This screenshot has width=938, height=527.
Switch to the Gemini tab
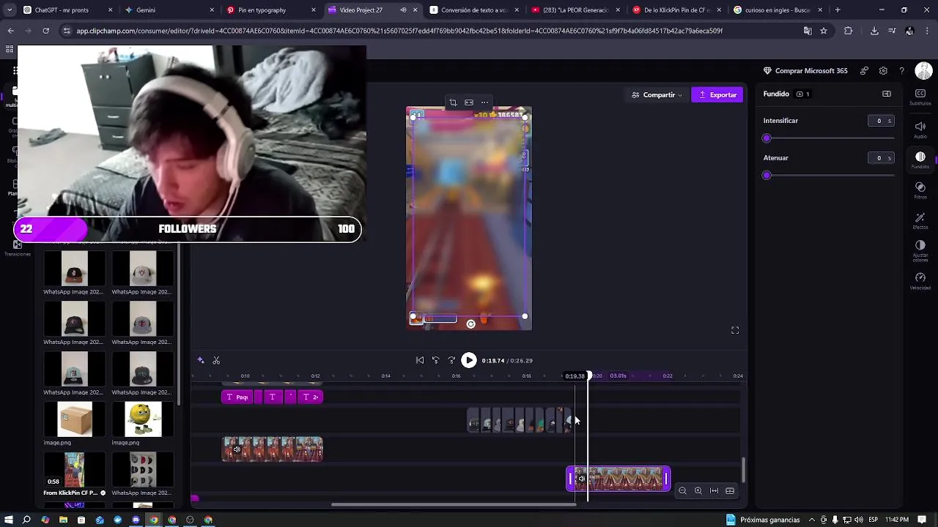coord(170,10)
